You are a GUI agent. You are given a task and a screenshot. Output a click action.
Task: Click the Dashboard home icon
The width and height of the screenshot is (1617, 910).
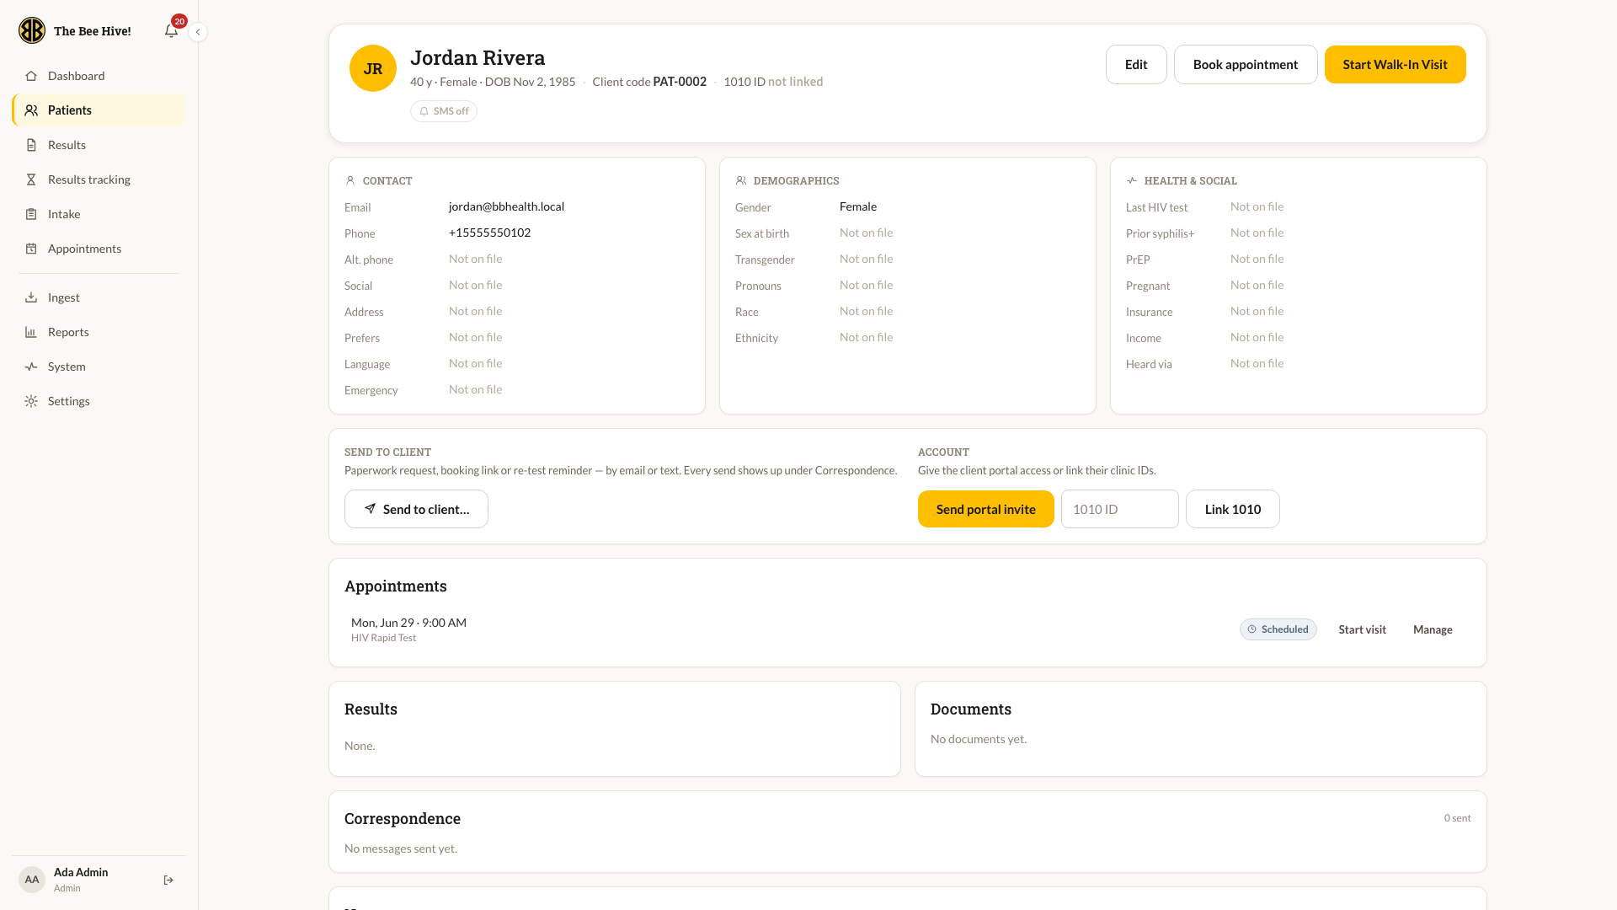click(x=31, y=76)
